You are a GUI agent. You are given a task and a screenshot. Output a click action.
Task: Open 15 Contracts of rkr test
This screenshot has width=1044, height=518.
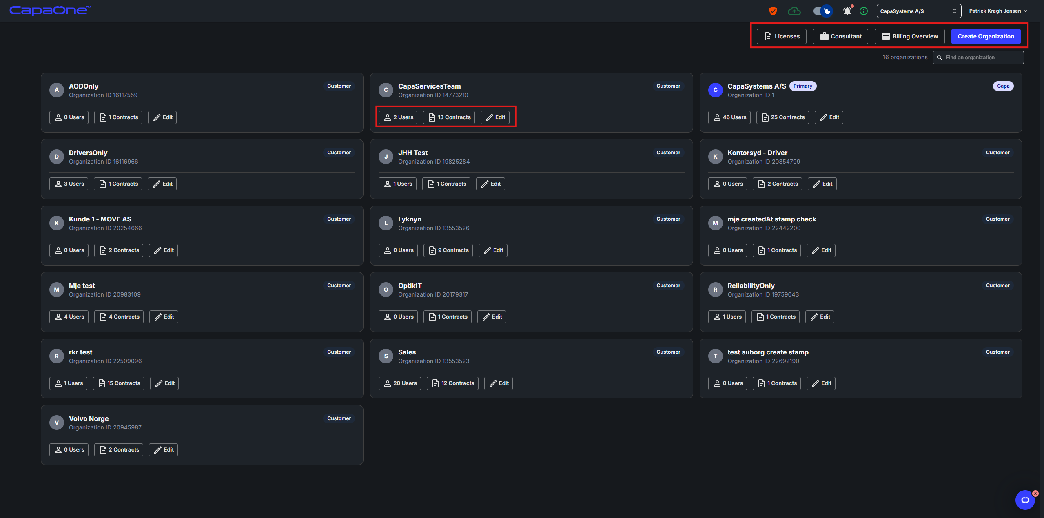click(119, 383)
